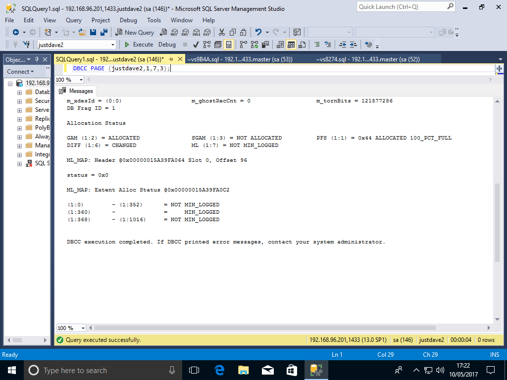The image size is (507, 380).
Task: Click the Parse checkmark icon in toolbar
Action: pos(196,45)
